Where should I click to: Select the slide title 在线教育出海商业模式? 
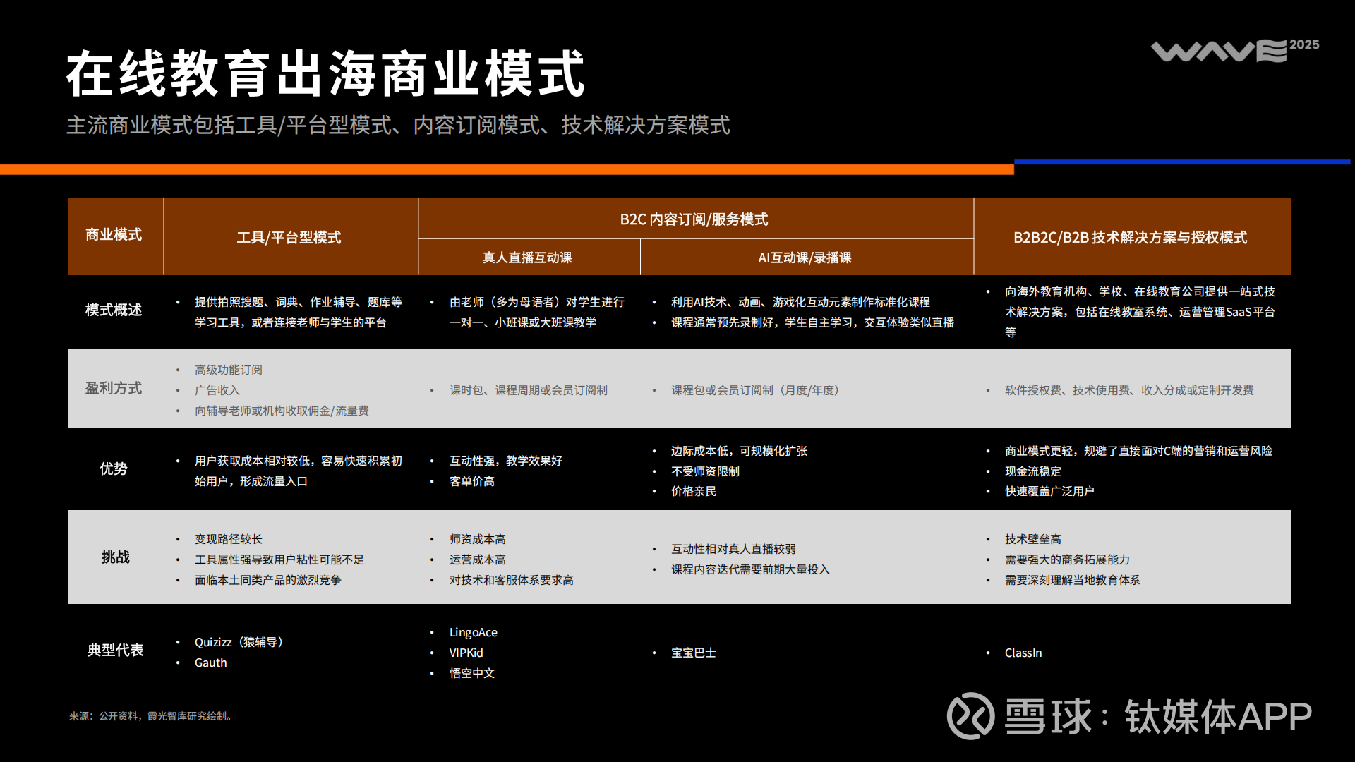click(325, 74)
